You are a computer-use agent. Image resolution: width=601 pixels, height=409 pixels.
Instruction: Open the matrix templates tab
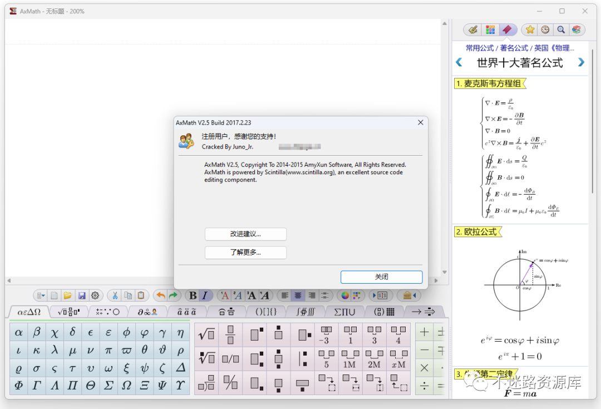pos(384,312)
